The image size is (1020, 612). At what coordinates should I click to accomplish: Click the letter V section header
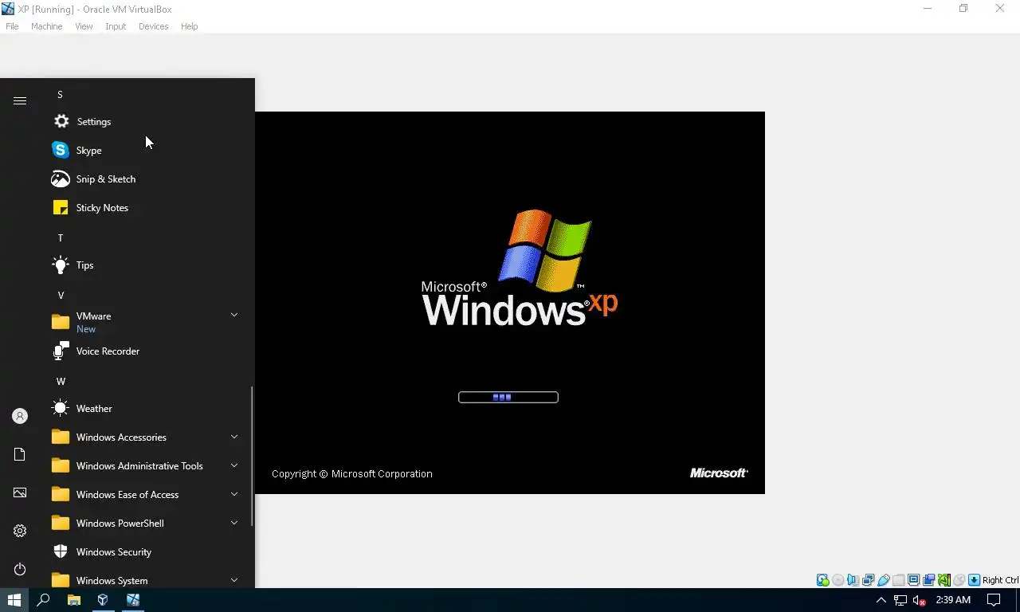[x=60, y=295]
